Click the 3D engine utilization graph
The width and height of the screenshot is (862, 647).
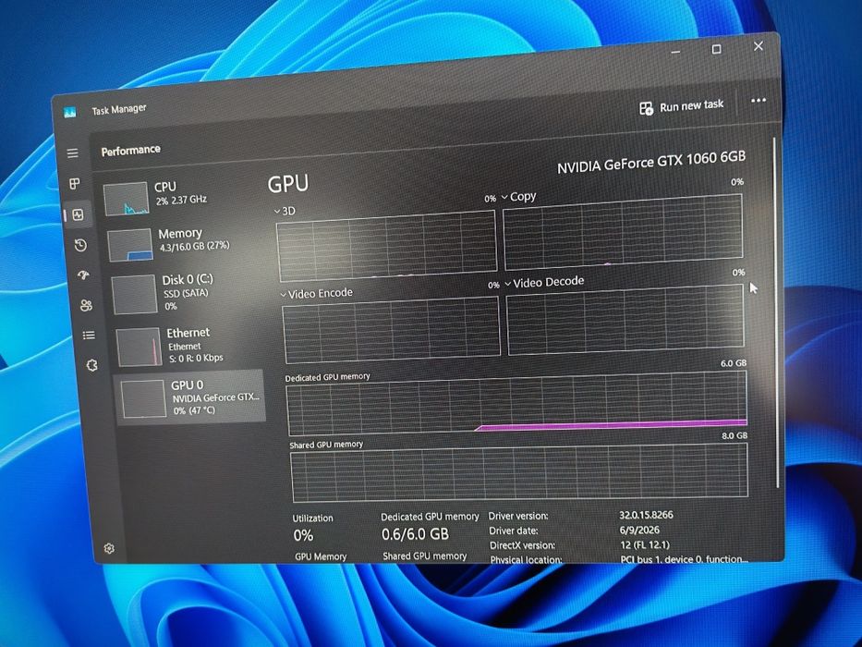pos(387,245)
